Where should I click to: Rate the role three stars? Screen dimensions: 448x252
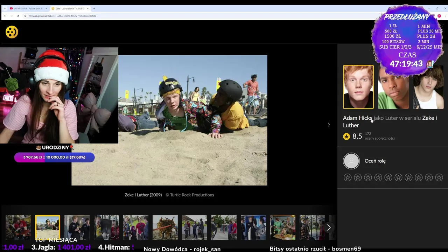pos(368,177)
